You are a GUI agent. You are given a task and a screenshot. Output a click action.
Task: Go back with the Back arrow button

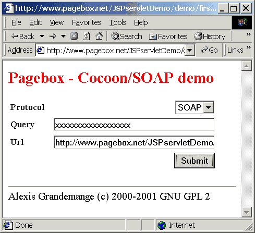22,36
